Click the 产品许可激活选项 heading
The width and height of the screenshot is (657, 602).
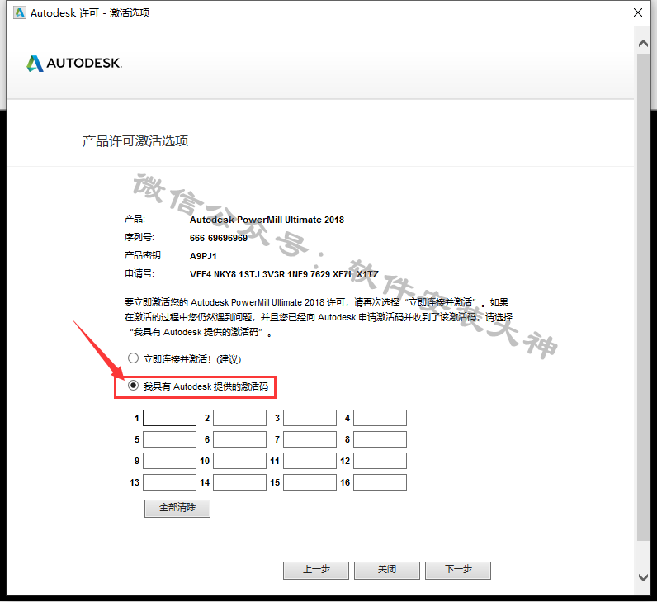tap(135, 141)
